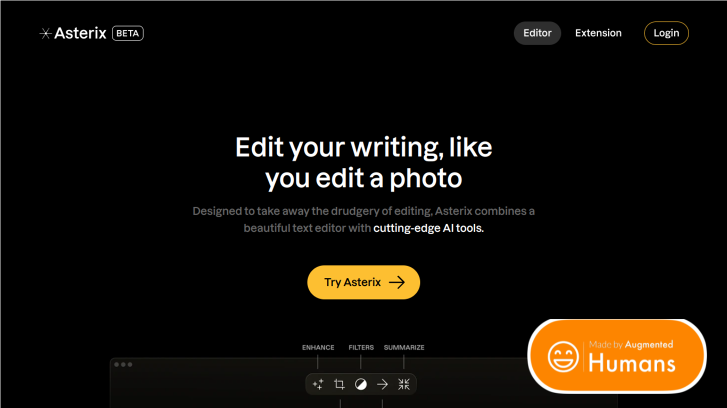Click the smiley face icon on orange badge
The width and height of the screenshot is (727, 408).
(x=563, y=356)
